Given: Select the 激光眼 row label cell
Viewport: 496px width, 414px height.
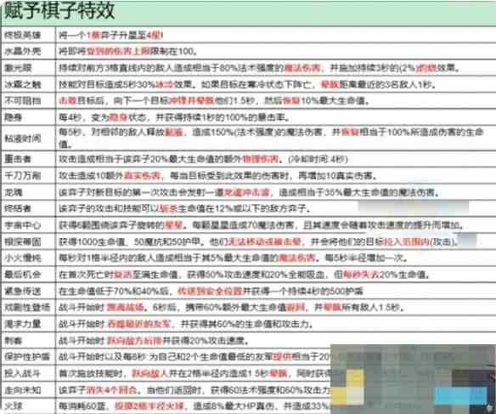Looking at the screenshot, I should click(x=29, y=68).
